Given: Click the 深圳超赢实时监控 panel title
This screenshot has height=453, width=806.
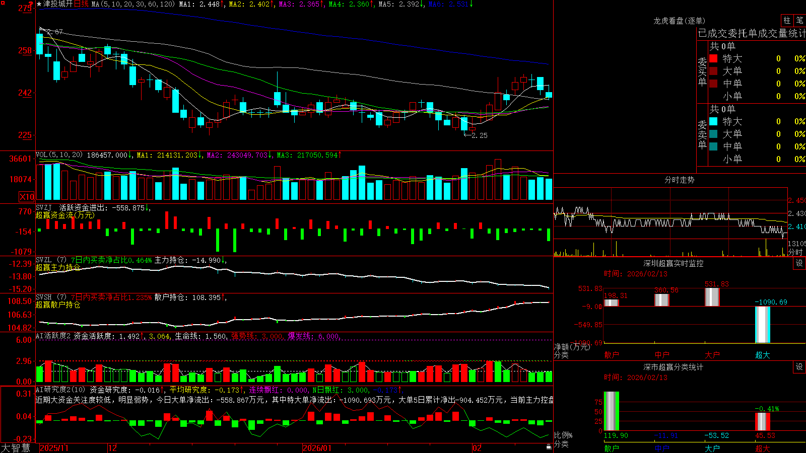Looking at the screenshot, I should [674, 263].
